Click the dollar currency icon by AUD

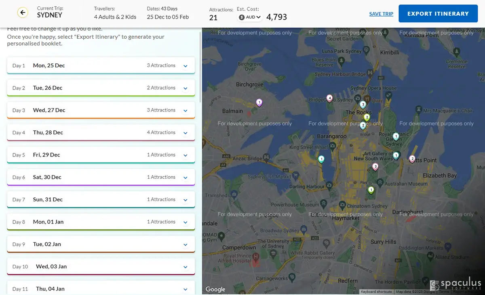click(242, 17)
